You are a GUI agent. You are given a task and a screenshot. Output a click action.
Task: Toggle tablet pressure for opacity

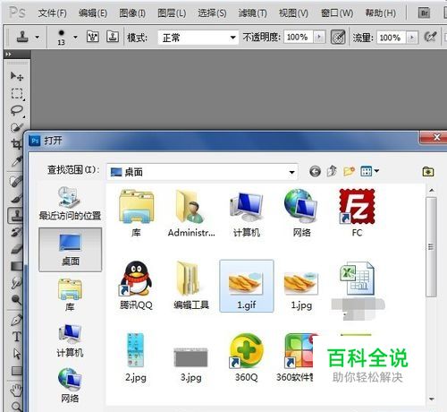[x=338, y=38]
